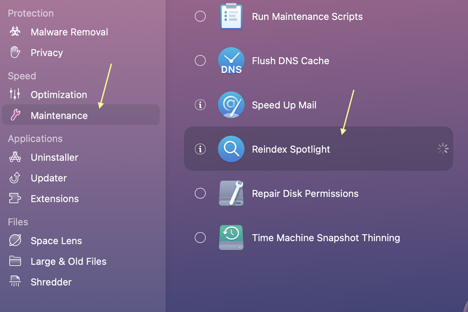Click the Updater arrow icon
This screenshot has height=312, width=468.
tap(15, 178)
